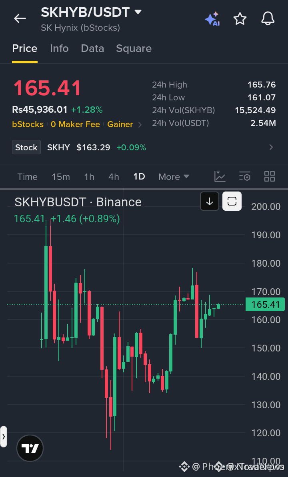Image resolution: width=288 pixels, height=477 pixels.
Task: Select the 4h chart interval
Action: pos(114,177)
